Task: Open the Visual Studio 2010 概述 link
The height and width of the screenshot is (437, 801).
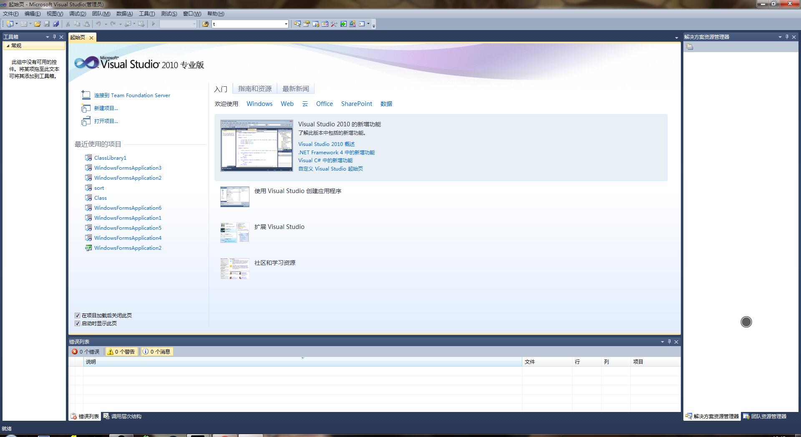Action: pos(326,144)
